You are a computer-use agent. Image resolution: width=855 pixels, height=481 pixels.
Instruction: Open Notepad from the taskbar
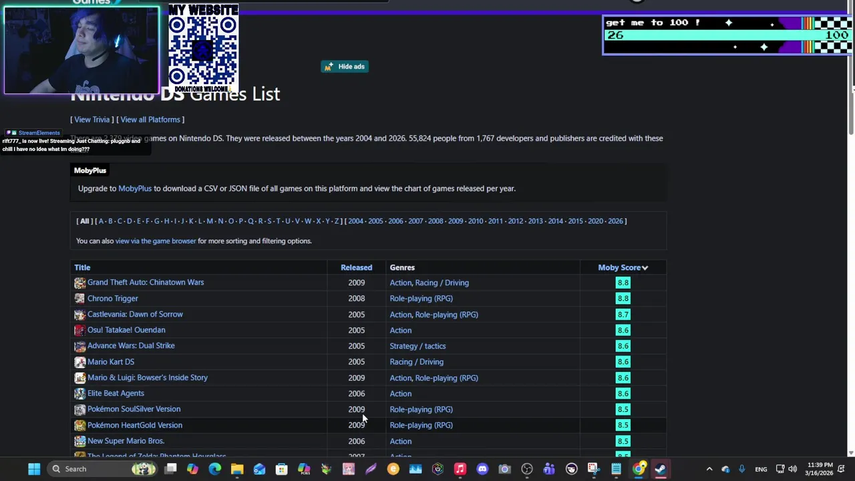(616, 469)
